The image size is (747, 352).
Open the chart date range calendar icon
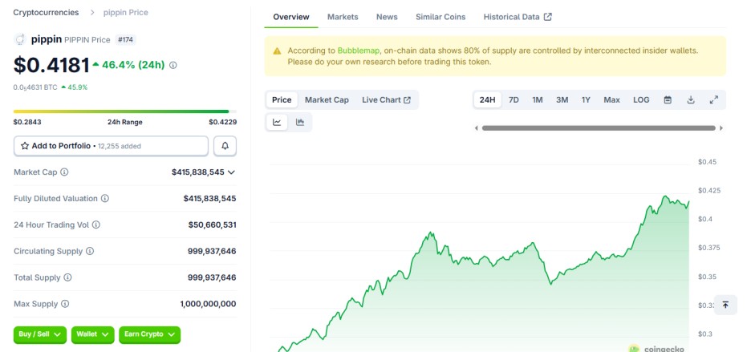point(668,100)
